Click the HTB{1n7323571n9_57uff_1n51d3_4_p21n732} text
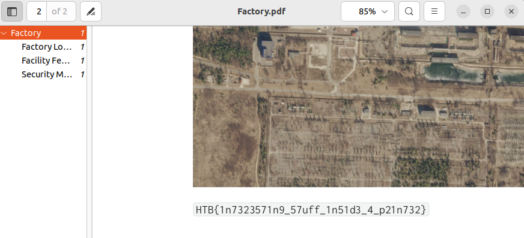Image resolution: width=524 pixels, height=238 pixels. [311, 210]
